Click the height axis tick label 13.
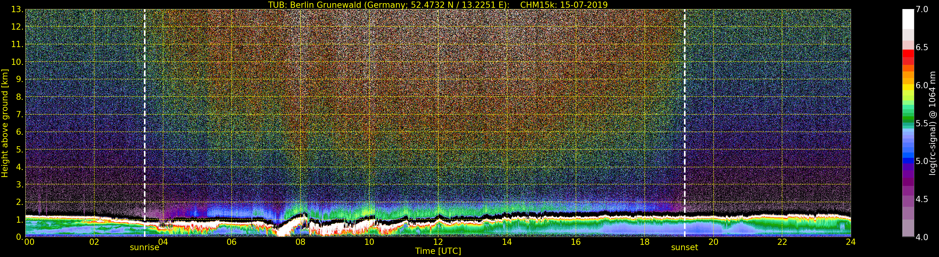This screenshot has width=939, height=257. pyautogui.click(x=17, y=9)
